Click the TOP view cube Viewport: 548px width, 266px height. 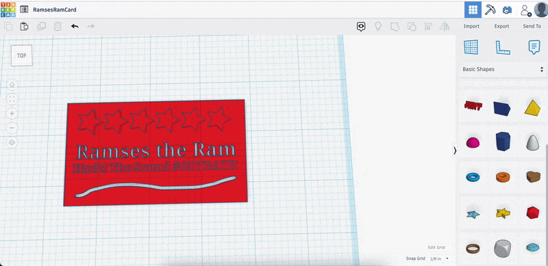pos(22,55)
